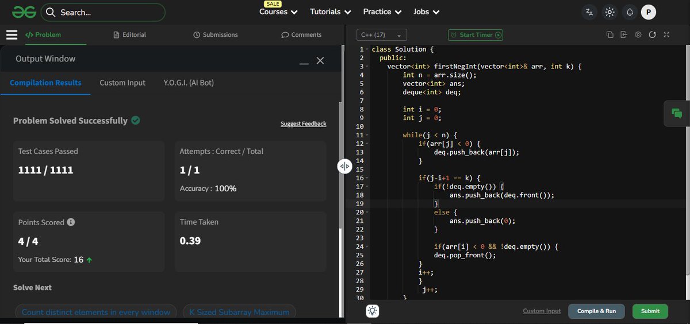Expand the Jobs menu
This screenshot has width=690, height=324.
426,12
